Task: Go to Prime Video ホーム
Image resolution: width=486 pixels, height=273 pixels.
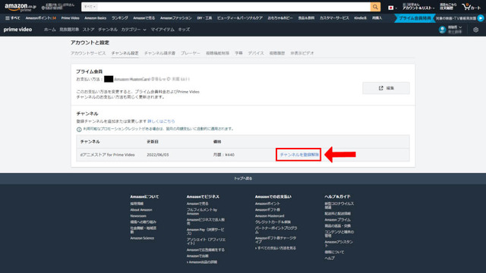Action: pyautogui.click(x=49, y=30)
